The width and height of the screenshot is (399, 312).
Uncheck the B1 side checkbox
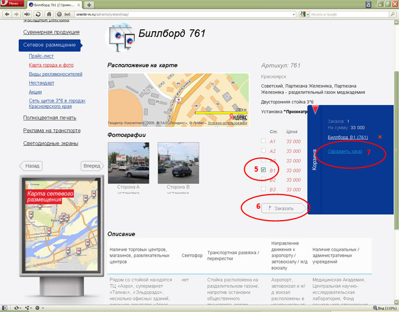[264, 170]
